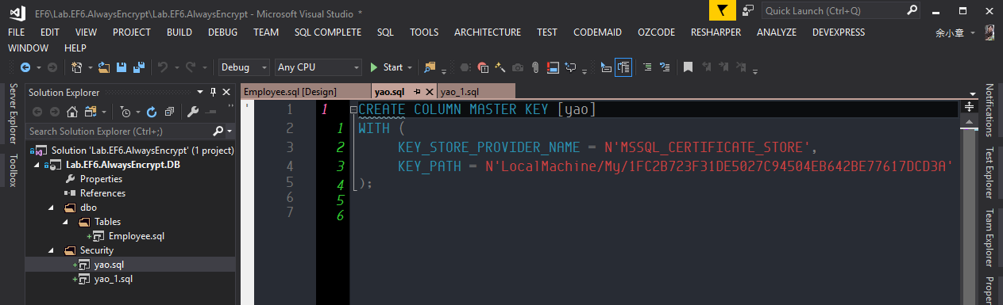Click the Redo toolbar arrow

tap(191, 67)
